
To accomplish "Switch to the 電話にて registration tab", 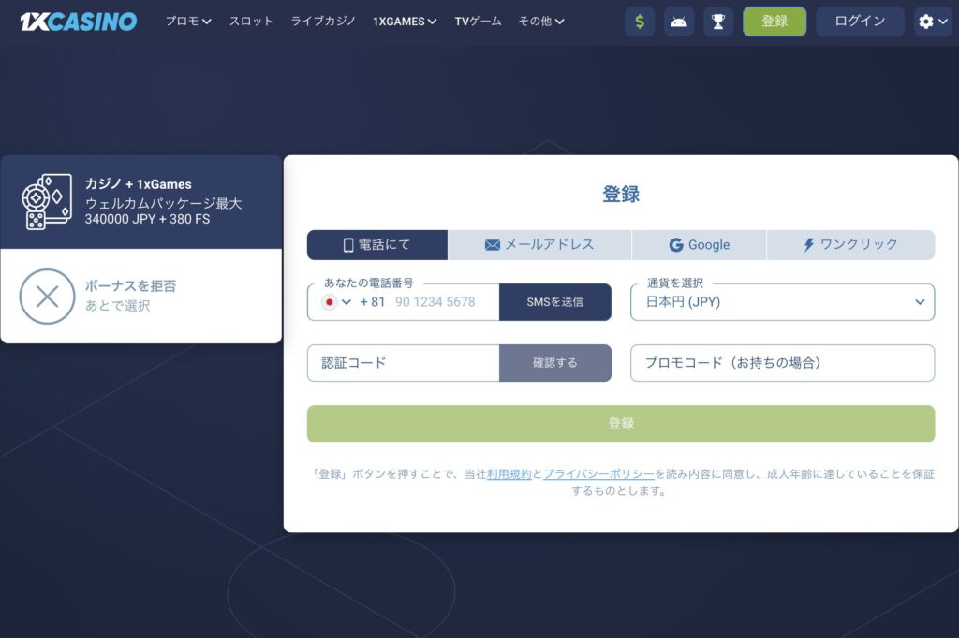I will click(377, 245).
